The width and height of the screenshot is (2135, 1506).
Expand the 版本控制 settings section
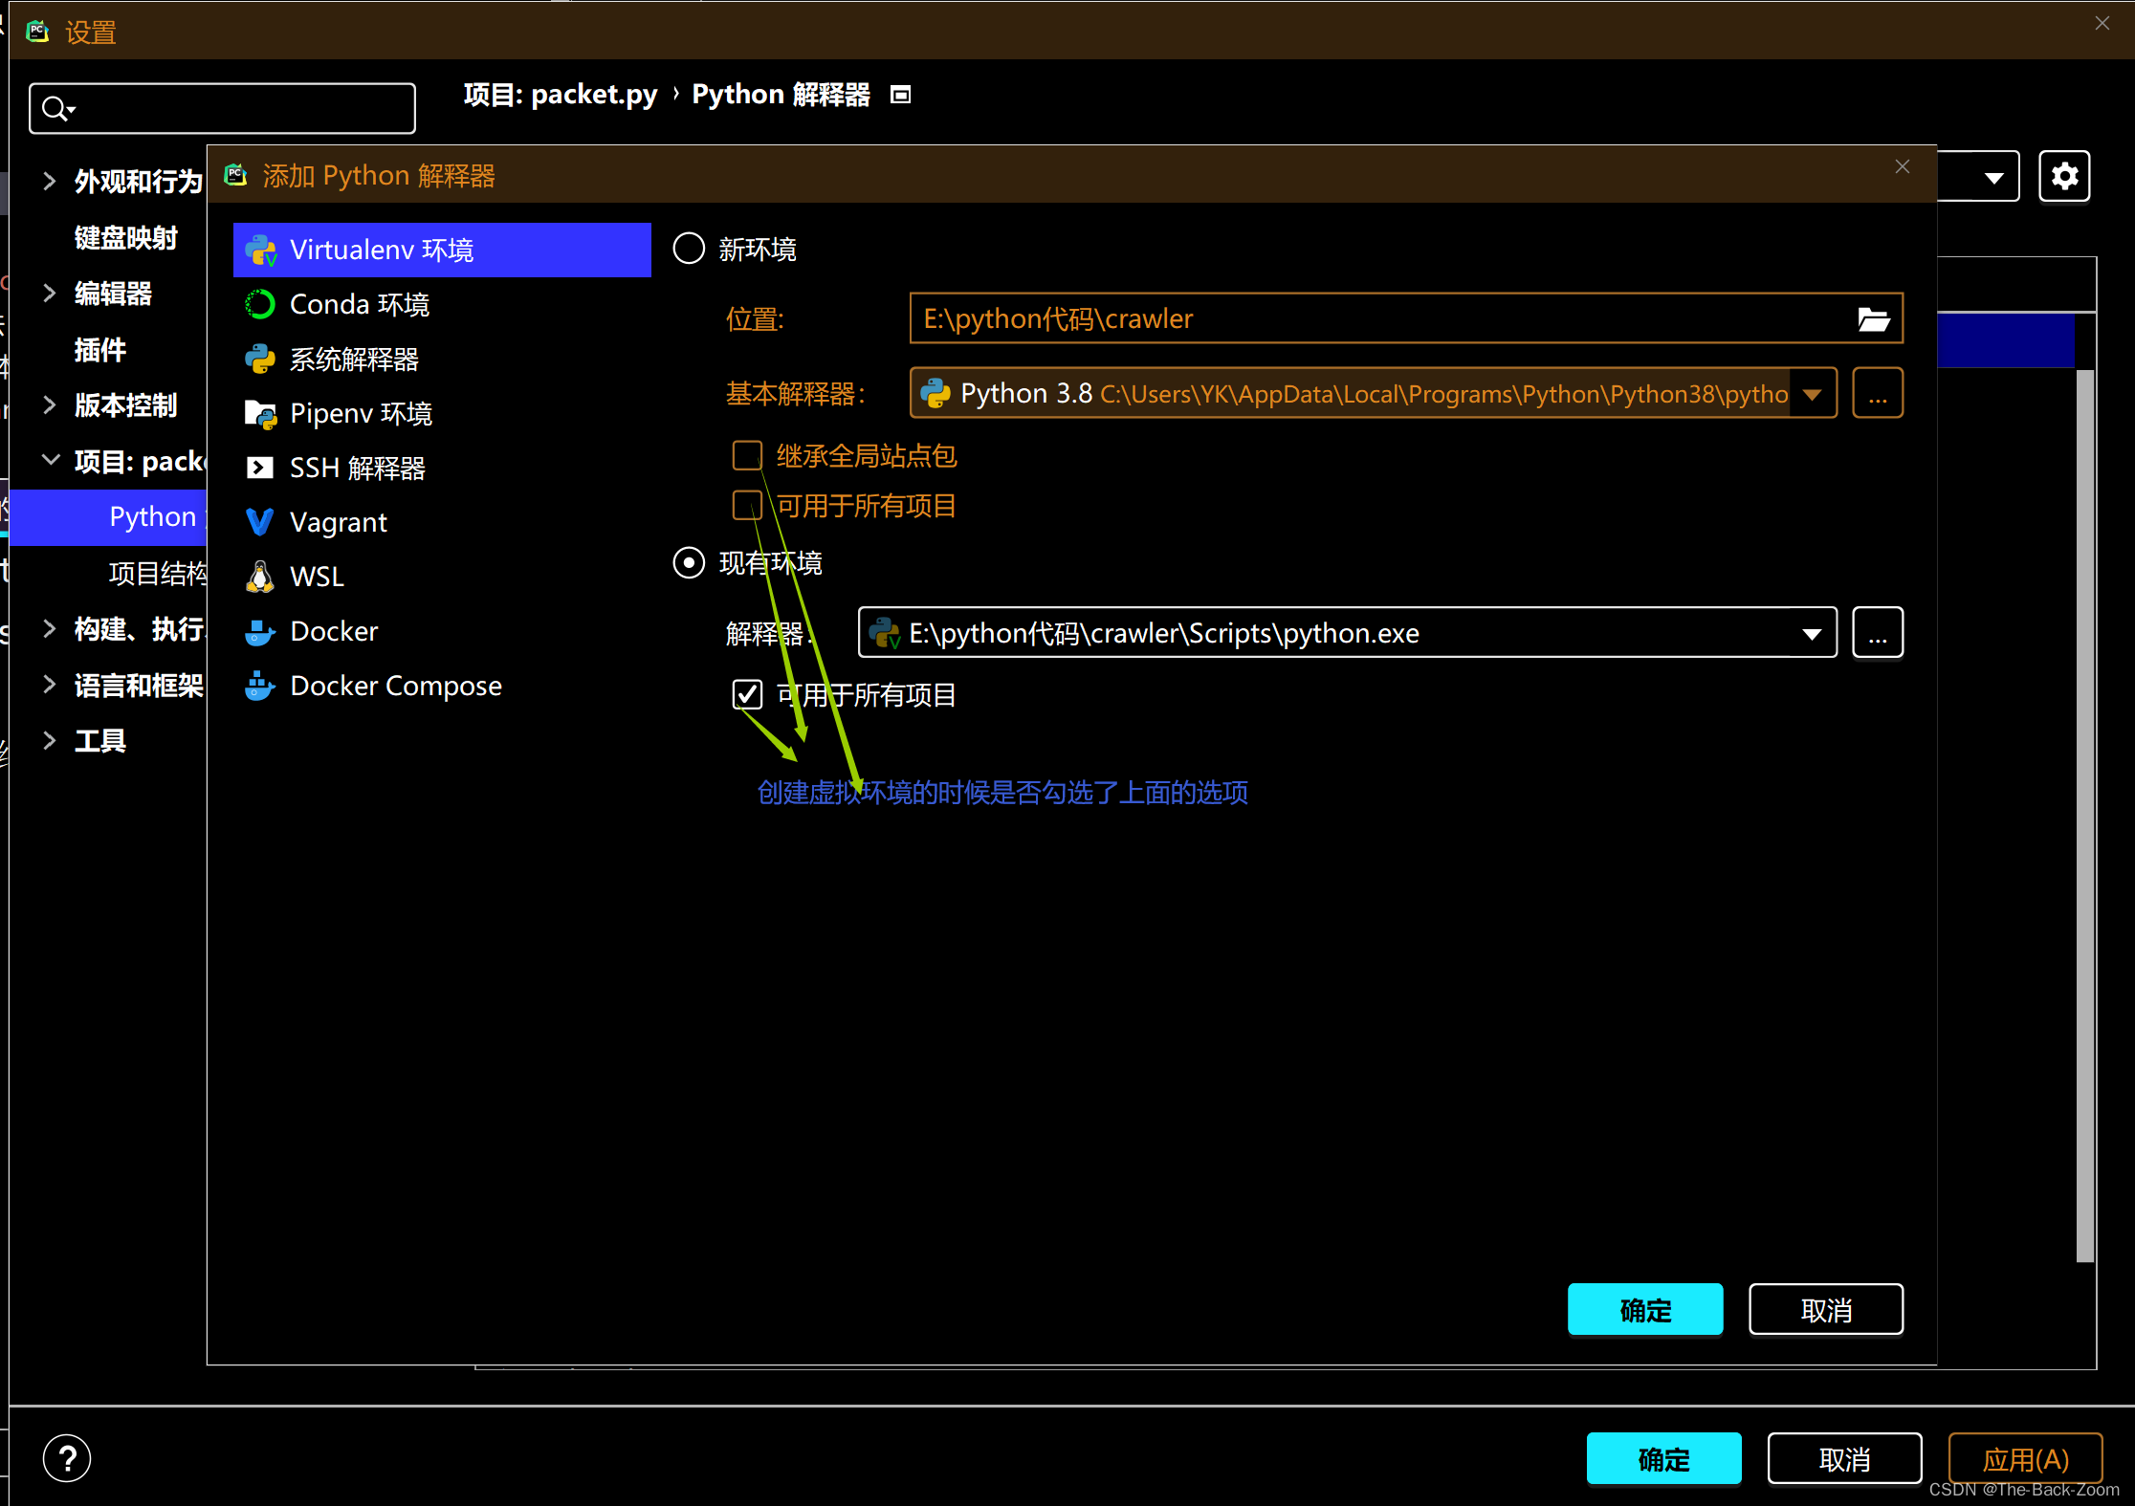coord(50,404)
